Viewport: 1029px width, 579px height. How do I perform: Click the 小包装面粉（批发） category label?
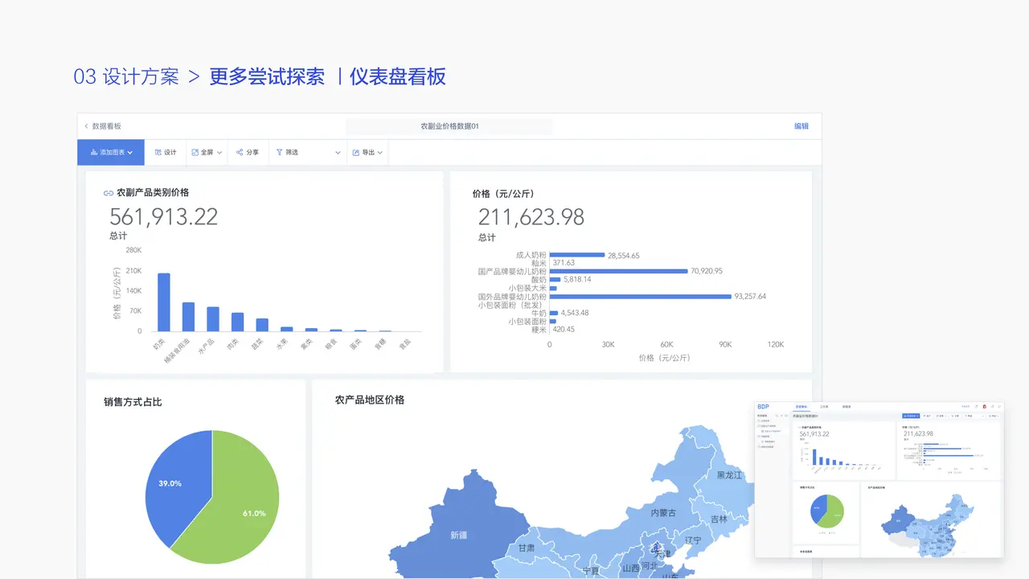[x=511, y=305]
